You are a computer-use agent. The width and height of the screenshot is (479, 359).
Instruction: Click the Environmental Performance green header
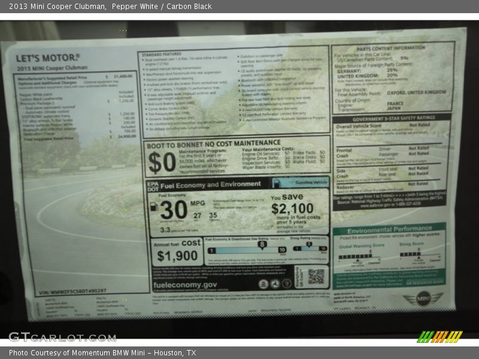click(x=389, y=230)
